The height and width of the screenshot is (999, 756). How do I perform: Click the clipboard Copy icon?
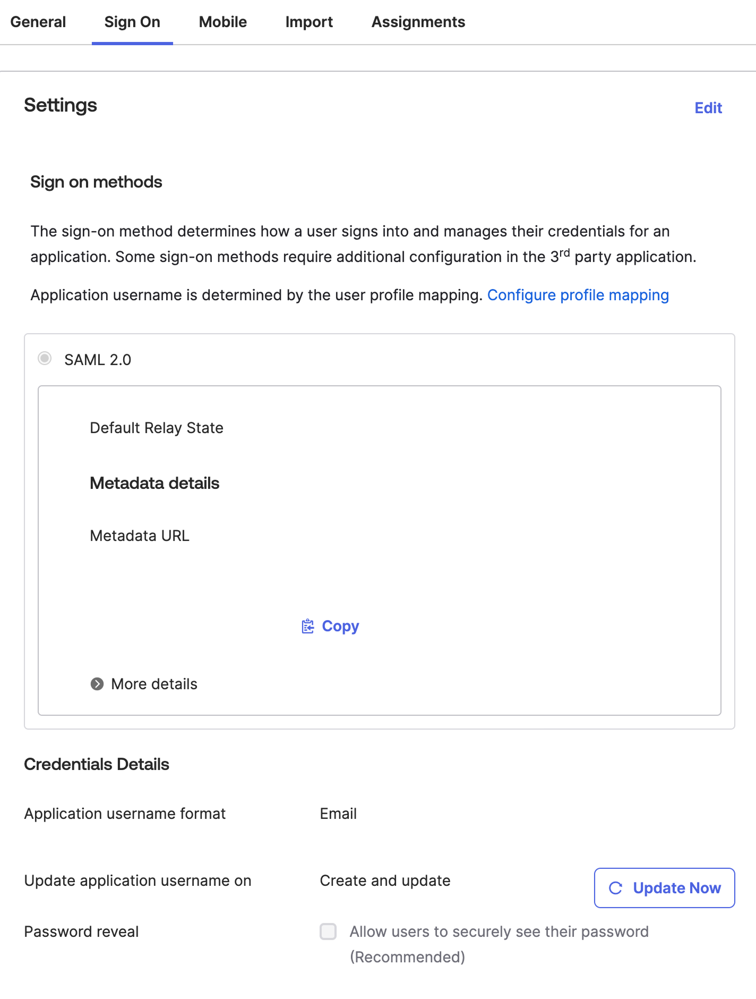coord(308,627)
